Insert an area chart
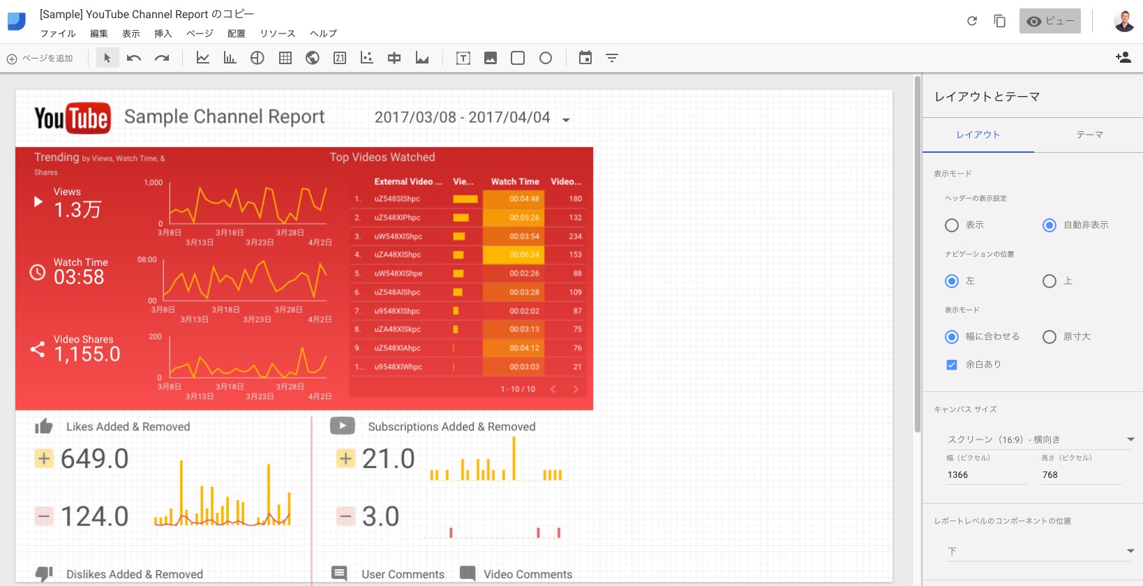The height and width of the screenshot is (586, 1143). tap(422, 58)
